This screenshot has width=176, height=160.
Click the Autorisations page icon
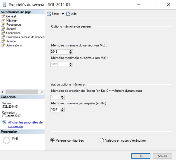point(3,45)
